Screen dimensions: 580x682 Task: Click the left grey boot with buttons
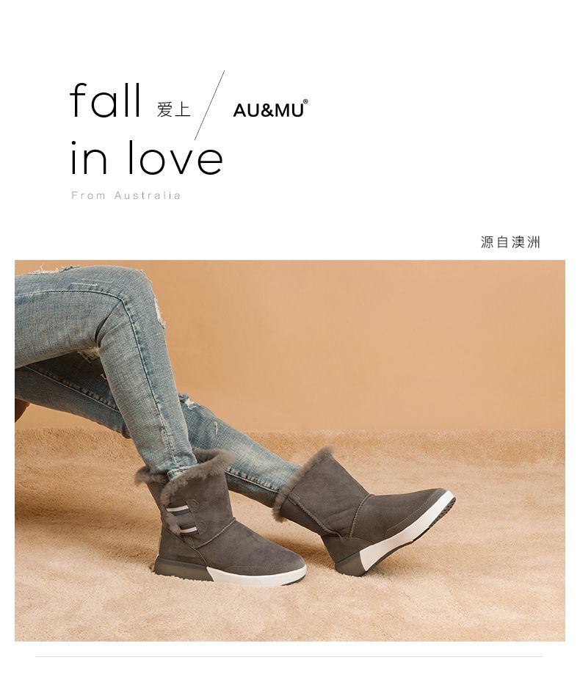click(217, 522)
